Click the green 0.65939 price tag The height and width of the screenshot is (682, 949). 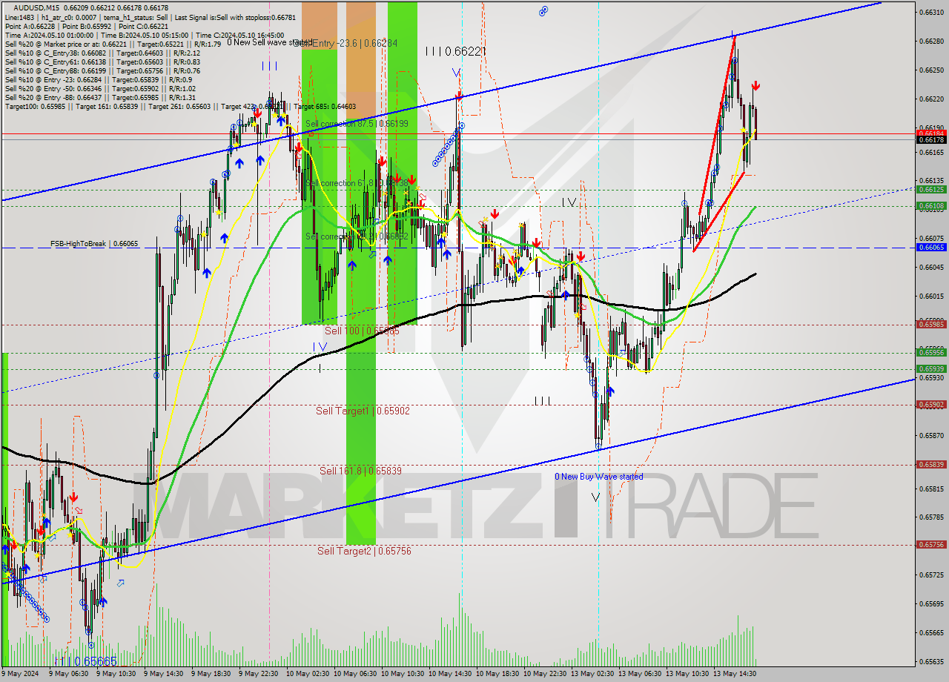point(931,369)
